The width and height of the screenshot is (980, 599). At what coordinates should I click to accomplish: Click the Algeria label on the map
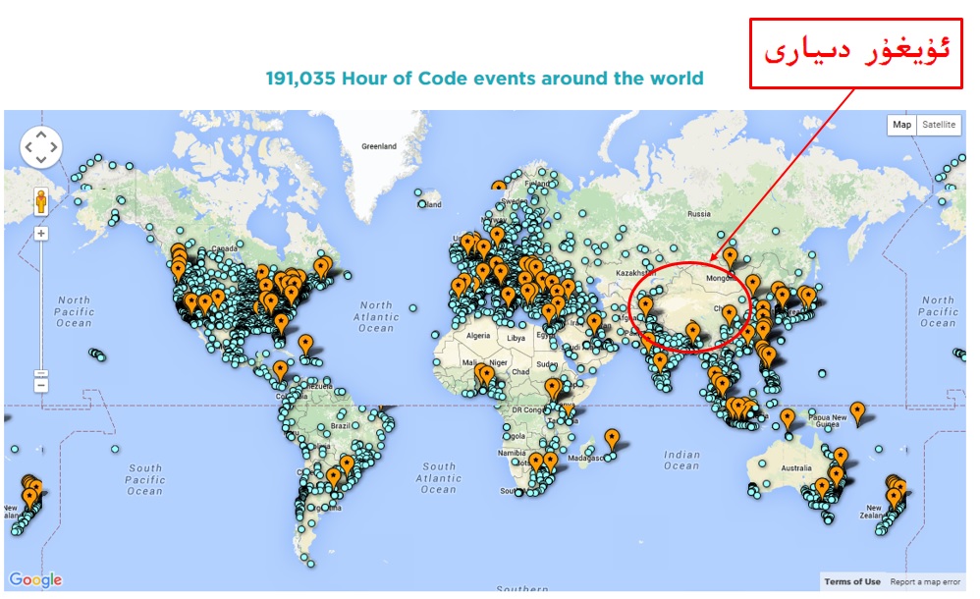click(x=478, y=336)
